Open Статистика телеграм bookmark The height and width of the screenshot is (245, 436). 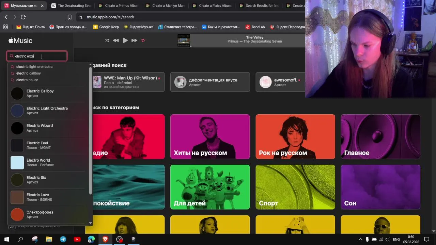click(177, 27)
